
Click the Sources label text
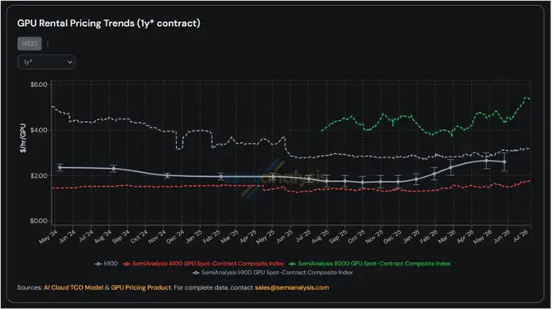29,288
